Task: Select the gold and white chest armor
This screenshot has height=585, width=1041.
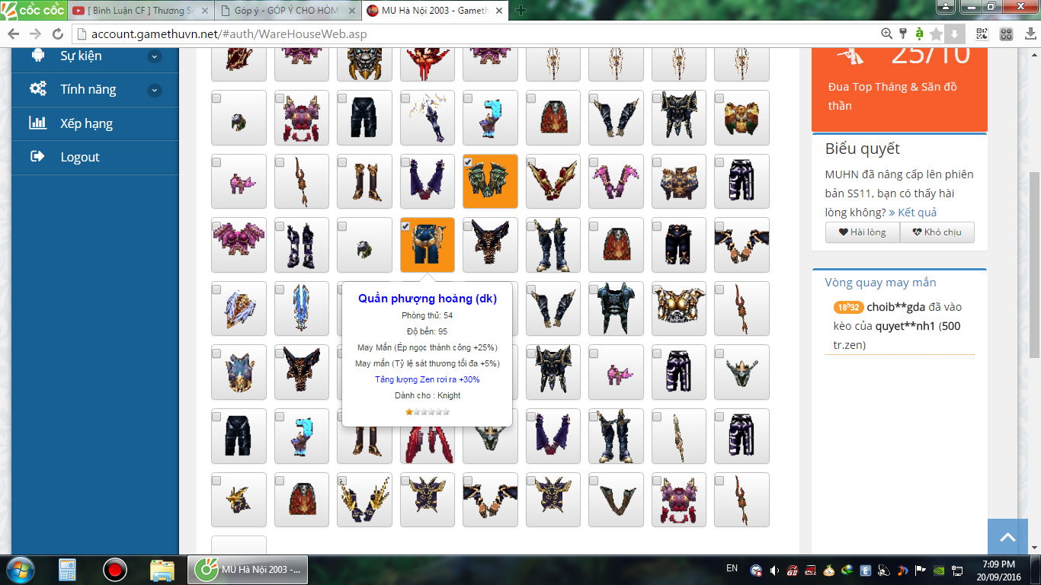Action: tap(678, 308)
